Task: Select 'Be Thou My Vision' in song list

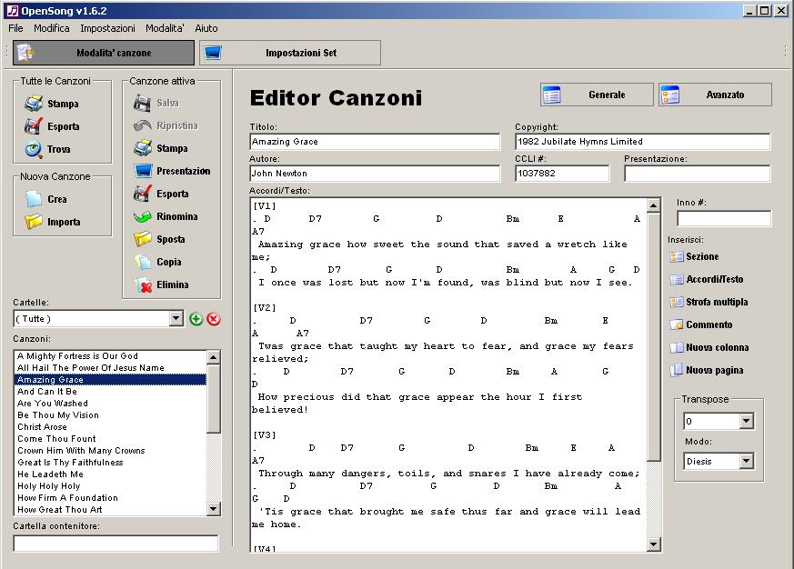Action: (x=58, y=415)
